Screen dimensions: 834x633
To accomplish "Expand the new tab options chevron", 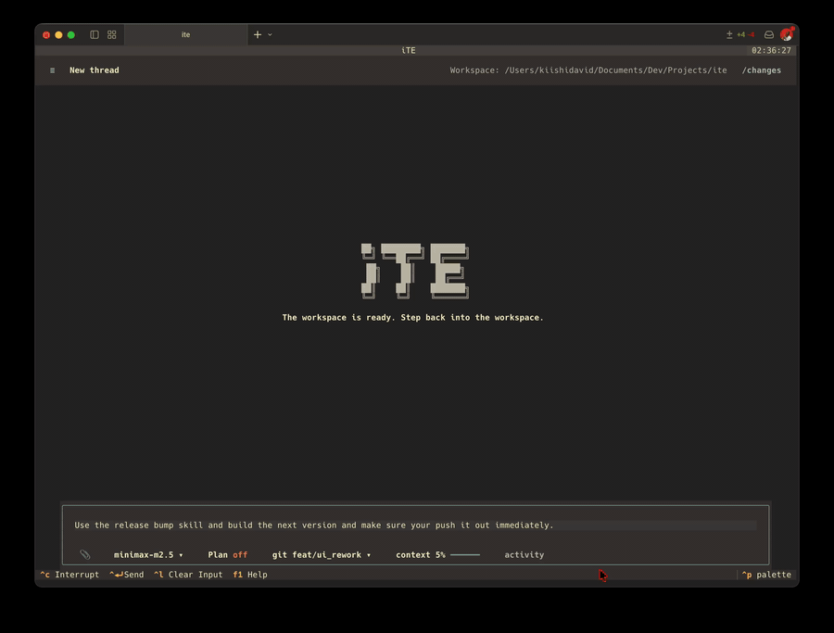I will tap(270, 34).
